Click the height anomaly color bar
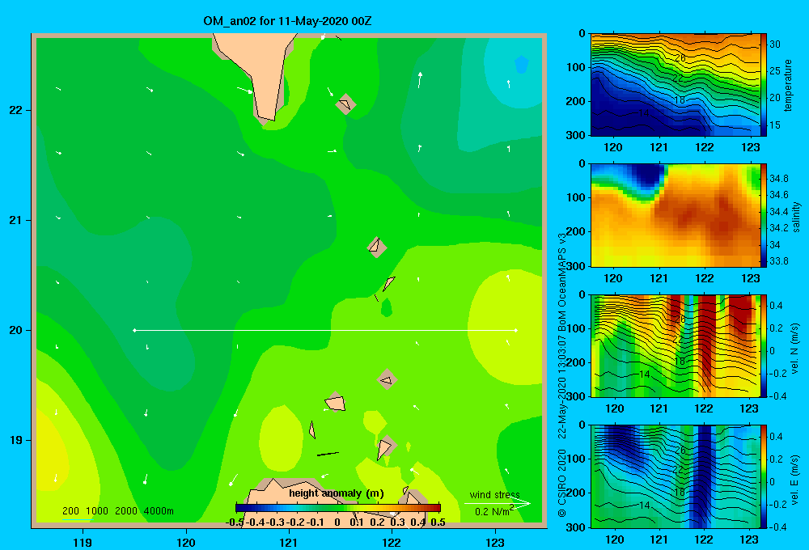This screenshot has height=550, width=809. [x=338, y=508]
